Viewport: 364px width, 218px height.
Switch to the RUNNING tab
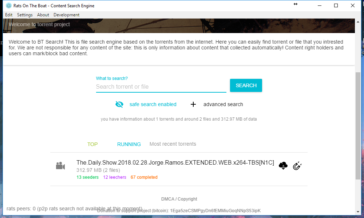pyautogui.click(x=129, y=144)
